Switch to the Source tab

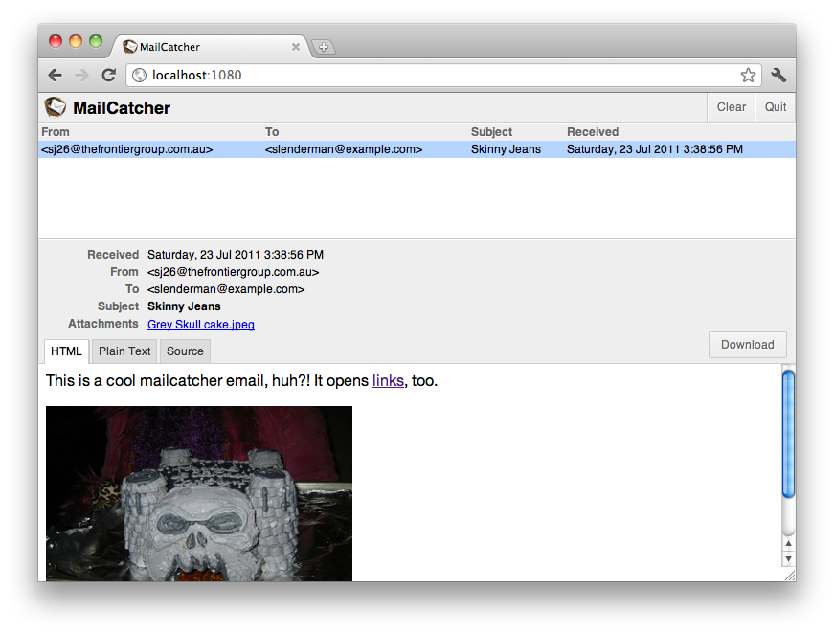184,351
